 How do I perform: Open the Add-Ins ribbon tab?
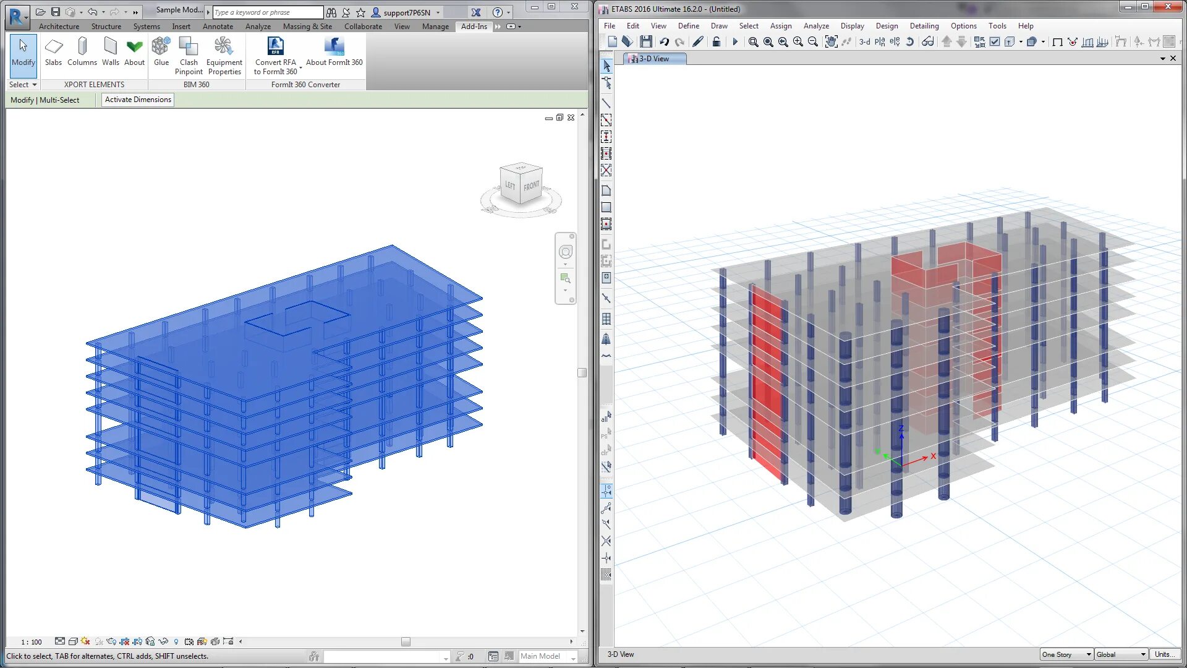click(x=474, y=27)
